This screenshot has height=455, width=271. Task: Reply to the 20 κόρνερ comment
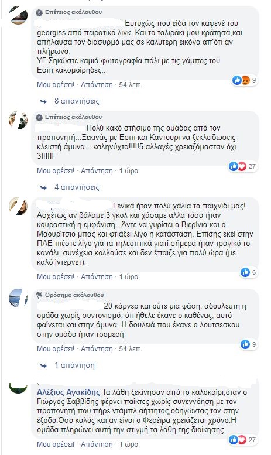tap(97, 348)
